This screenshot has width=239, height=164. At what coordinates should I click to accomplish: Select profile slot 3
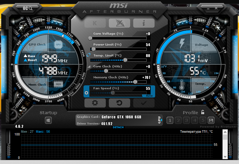pos(186,120)
